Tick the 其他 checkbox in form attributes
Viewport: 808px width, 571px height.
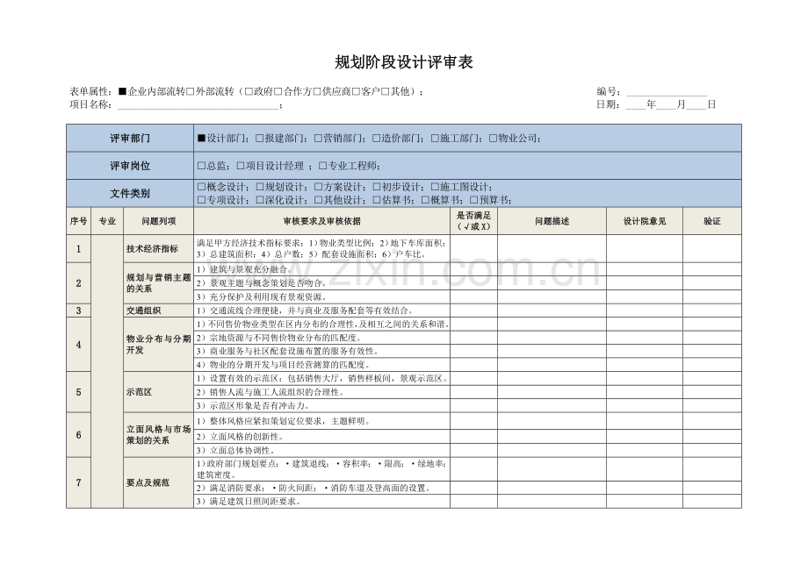pos(385,92)
